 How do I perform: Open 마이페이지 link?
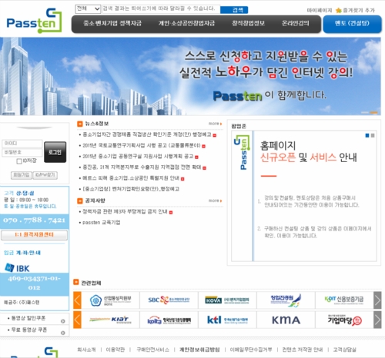(320, 10)
